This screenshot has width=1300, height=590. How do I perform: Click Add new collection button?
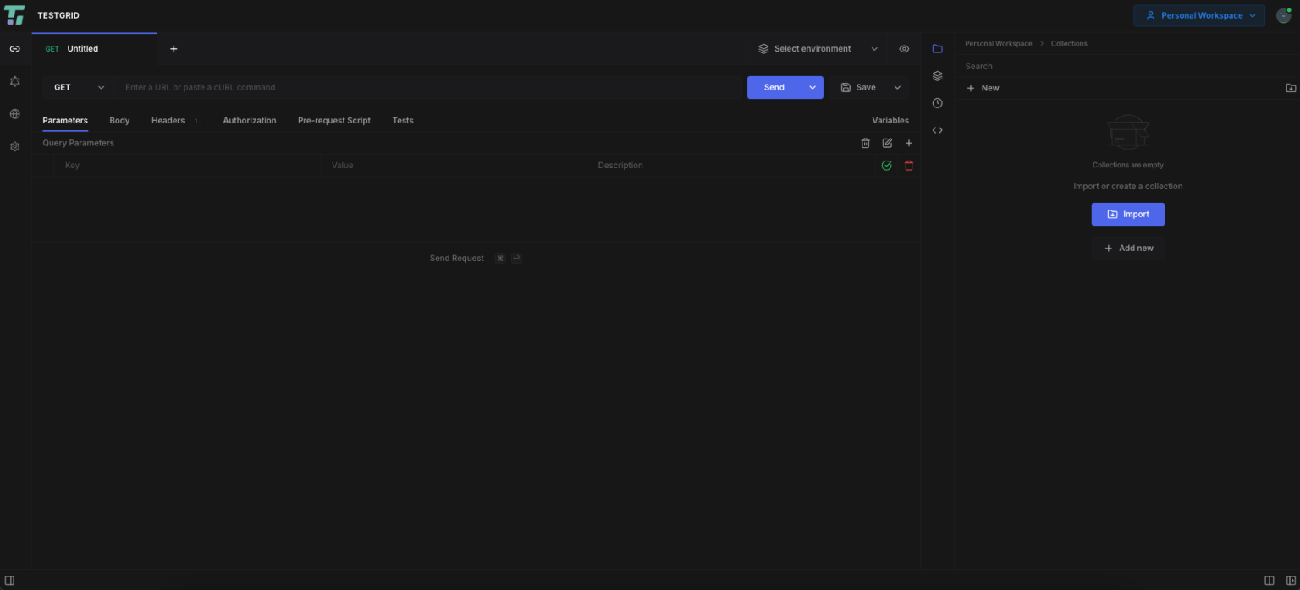point(1127,248)
